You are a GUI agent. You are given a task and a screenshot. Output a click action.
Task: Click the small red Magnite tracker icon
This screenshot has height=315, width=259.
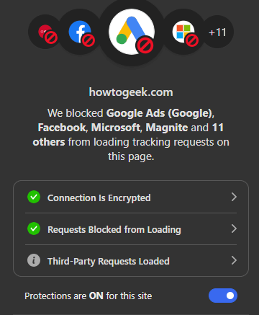click(45, 32)
